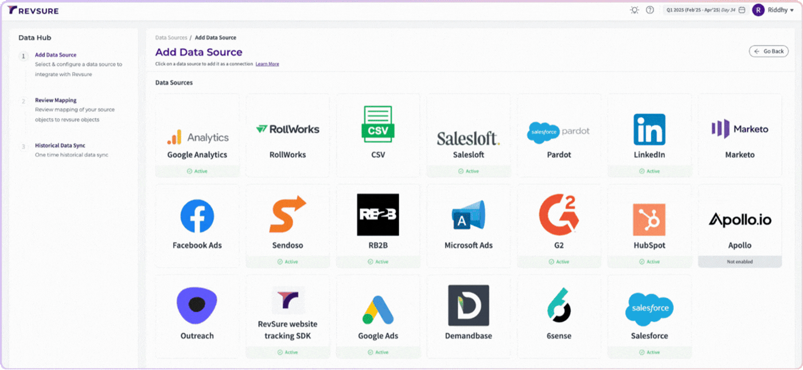Click Active status under G2

pyautogui.click(x=559, y=262)
